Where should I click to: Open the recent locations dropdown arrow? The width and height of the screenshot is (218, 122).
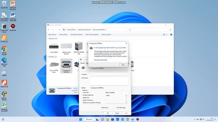pos(56,30)
